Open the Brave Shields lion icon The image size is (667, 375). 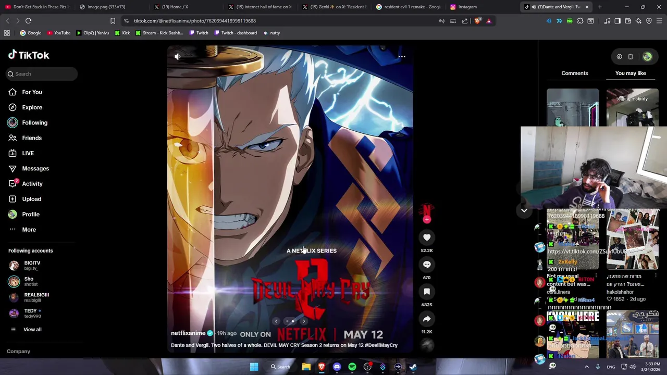point(477,21)
